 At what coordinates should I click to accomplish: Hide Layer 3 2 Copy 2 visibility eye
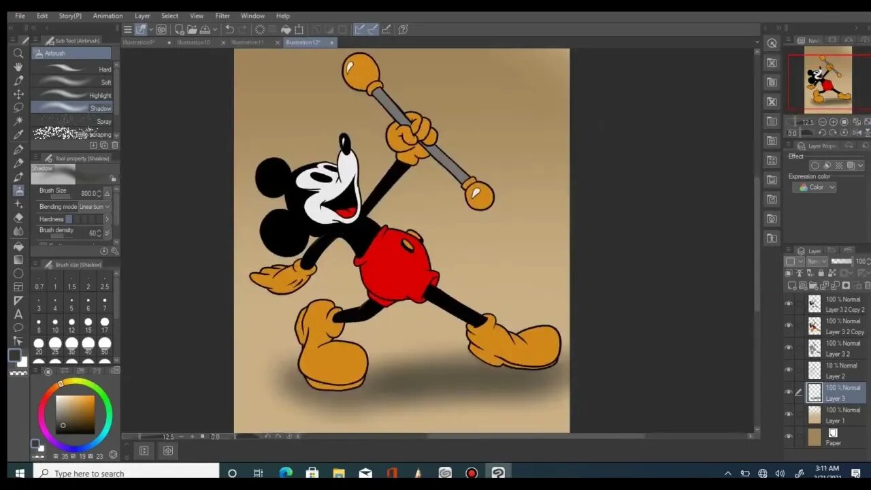point(789,304)
